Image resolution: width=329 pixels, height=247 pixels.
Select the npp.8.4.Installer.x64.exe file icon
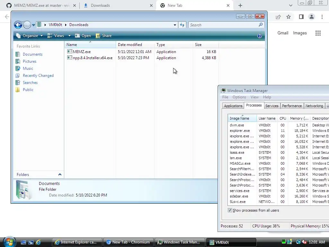click(x=70, y=58)
